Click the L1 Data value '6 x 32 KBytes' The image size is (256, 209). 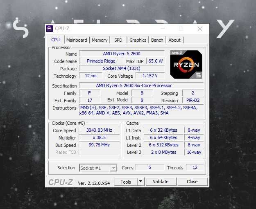click(x=163, y=130)
